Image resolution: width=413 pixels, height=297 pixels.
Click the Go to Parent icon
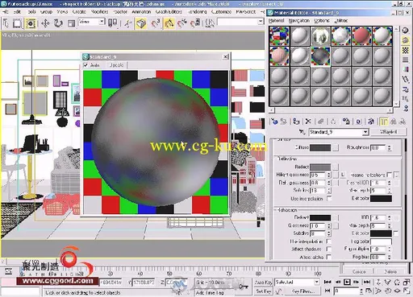[x=394, y=122]
